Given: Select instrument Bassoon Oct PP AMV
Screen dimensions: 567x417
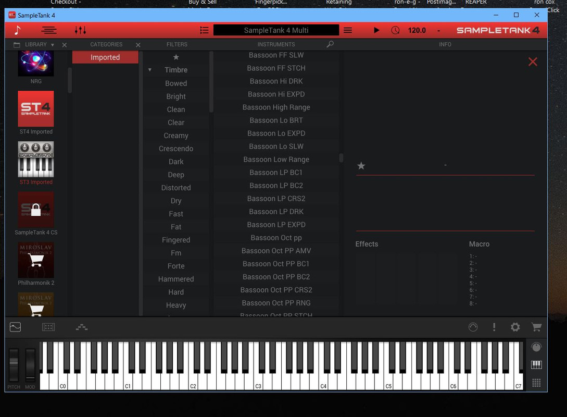Looking at the screenshot, I should [x=276, y=251].
